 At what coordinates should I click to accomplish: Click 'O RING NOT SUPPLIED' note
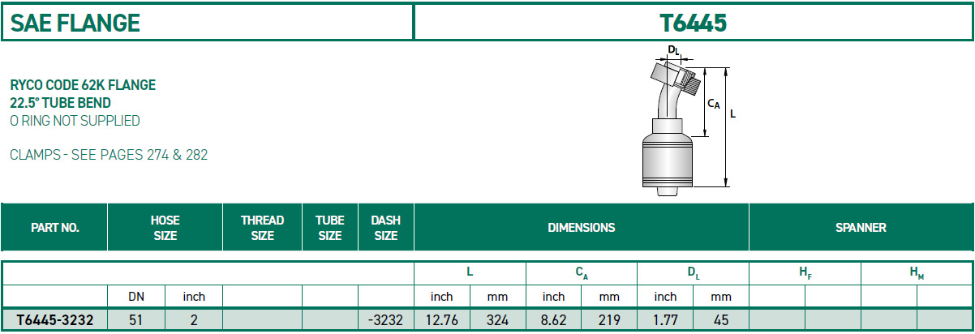[75, 121]
